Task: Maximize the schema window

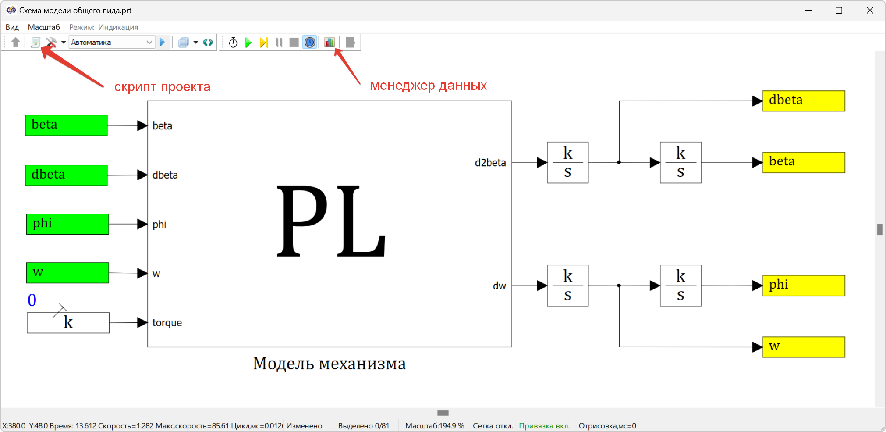Action: coord(839,11)
